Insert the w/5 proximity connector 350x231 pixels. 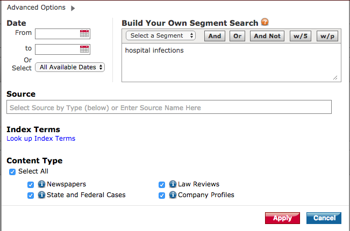[x=301, y=36]
